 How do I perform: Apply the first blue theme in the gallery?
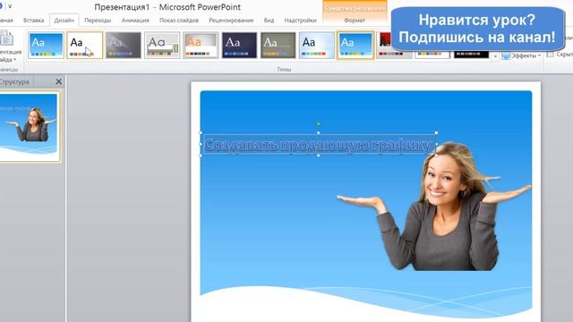[x=46, y=46]
